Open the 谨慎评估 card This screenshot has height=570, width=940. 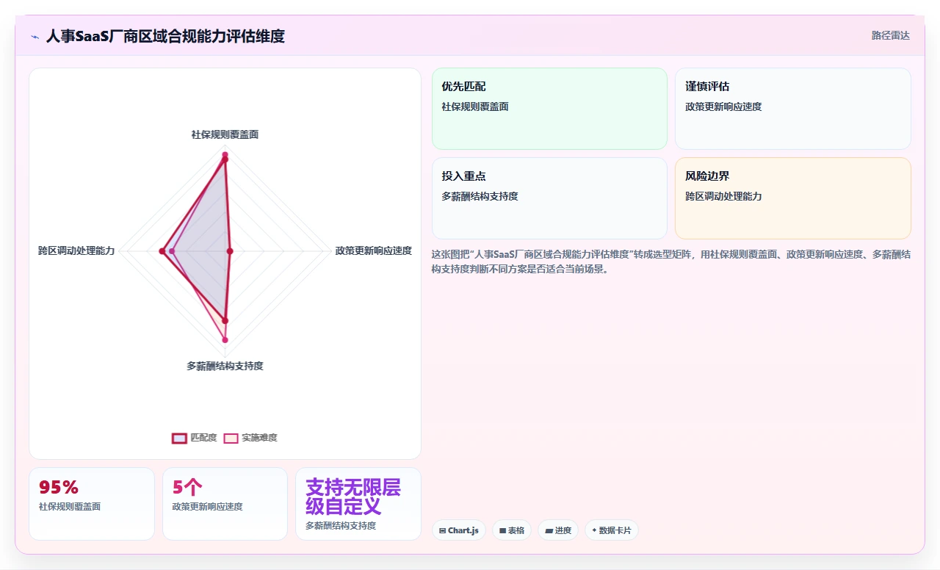pyautogui.click(x=793, y=109)
